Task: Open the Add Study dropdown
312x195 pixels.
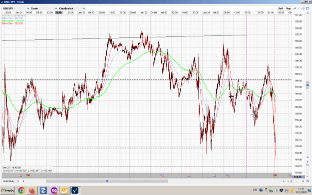Action: tap(11, 181)
